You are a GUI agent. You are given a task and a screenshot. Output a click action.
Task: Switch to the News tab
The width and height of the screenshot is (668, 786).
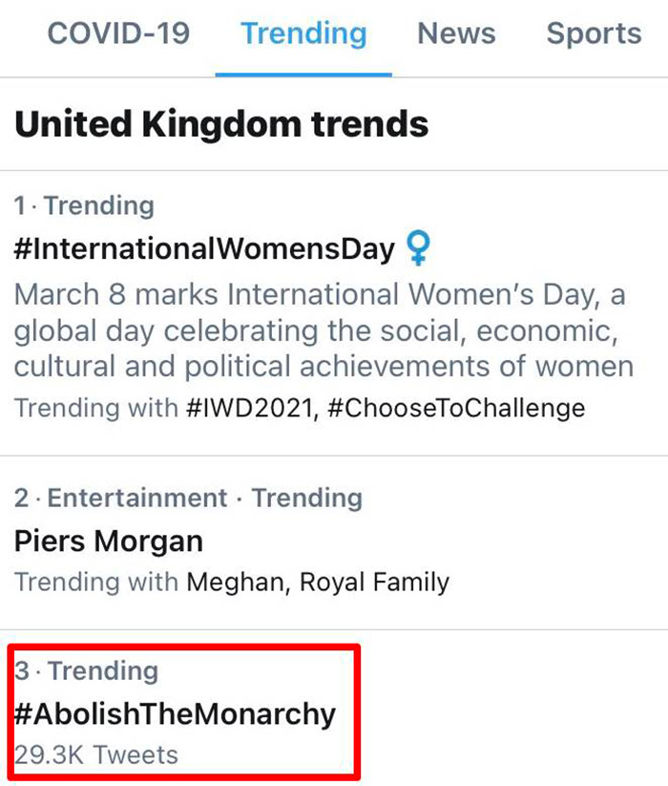click(x=456, y=33)
